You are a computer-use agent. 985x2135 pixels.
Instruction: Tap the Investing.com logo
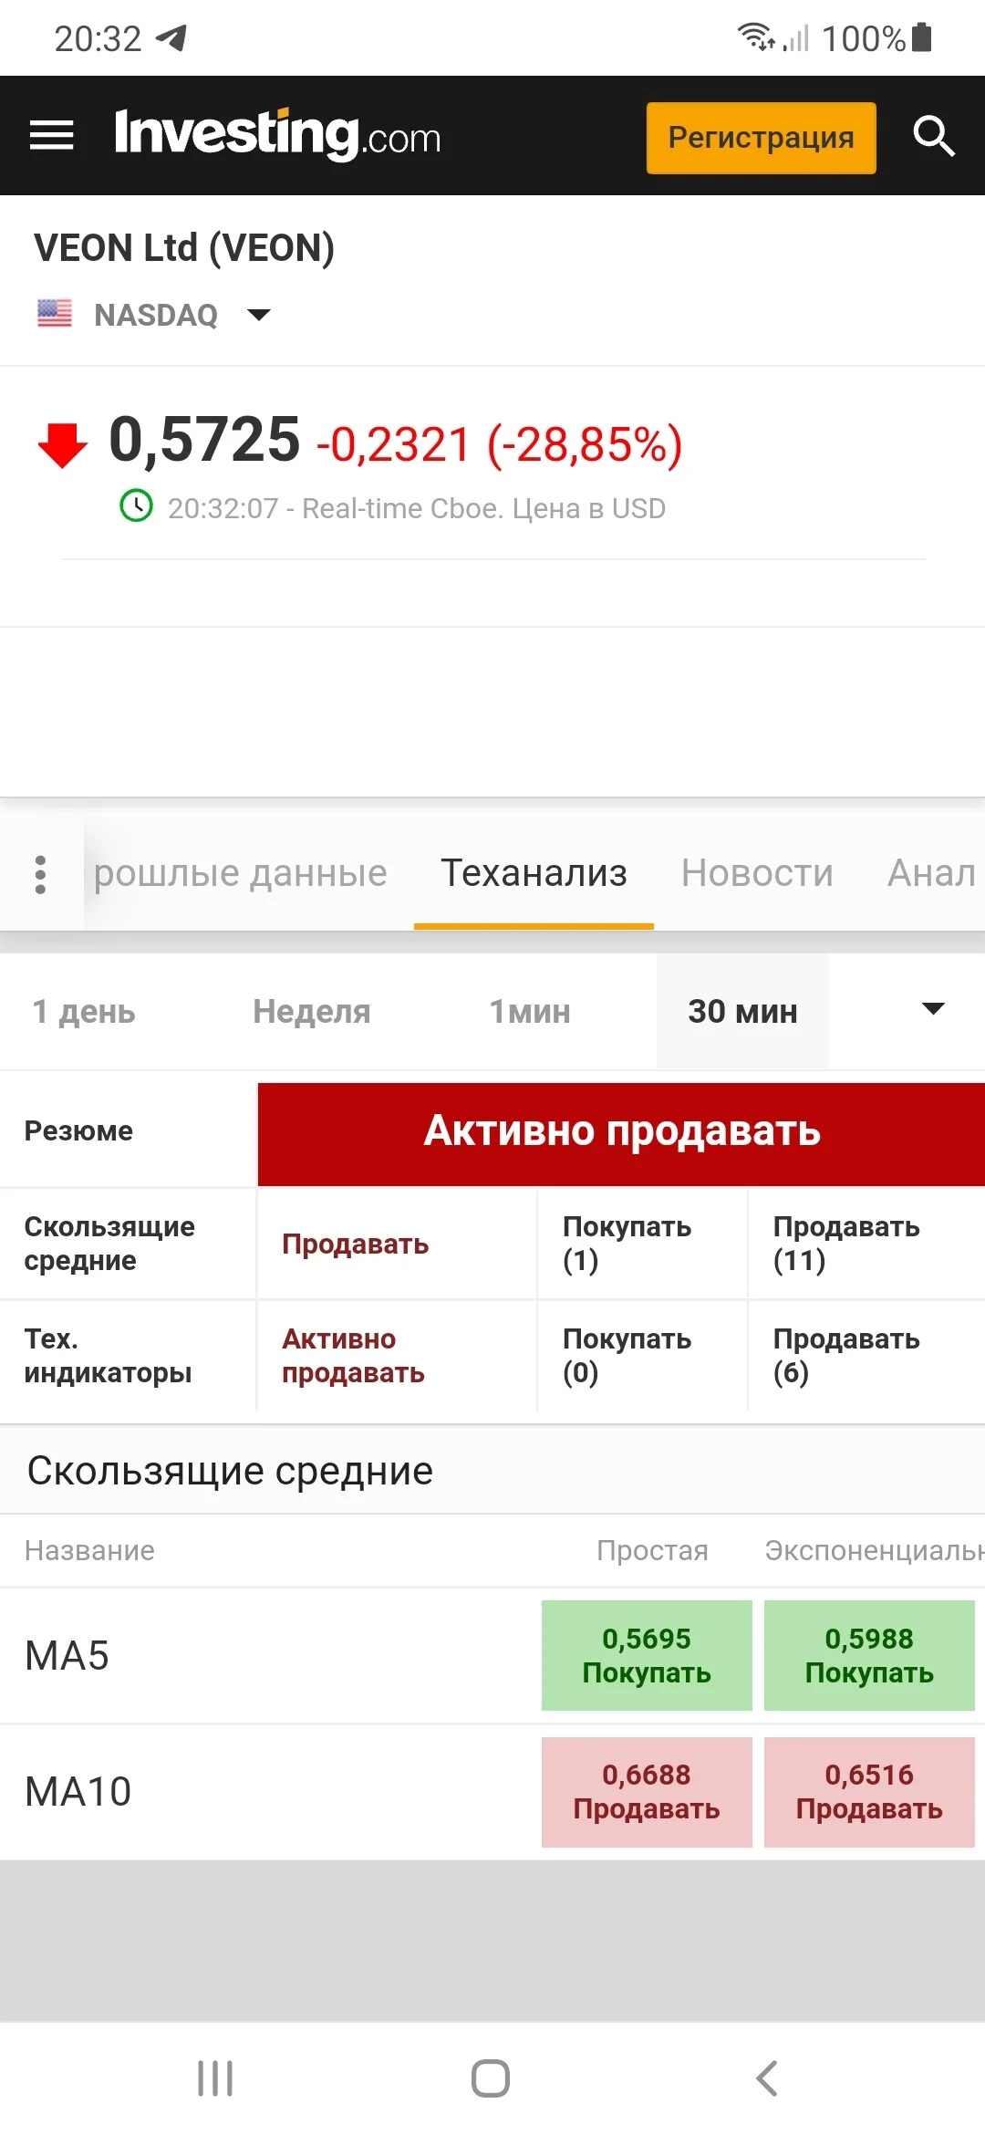tap(277, 135)
